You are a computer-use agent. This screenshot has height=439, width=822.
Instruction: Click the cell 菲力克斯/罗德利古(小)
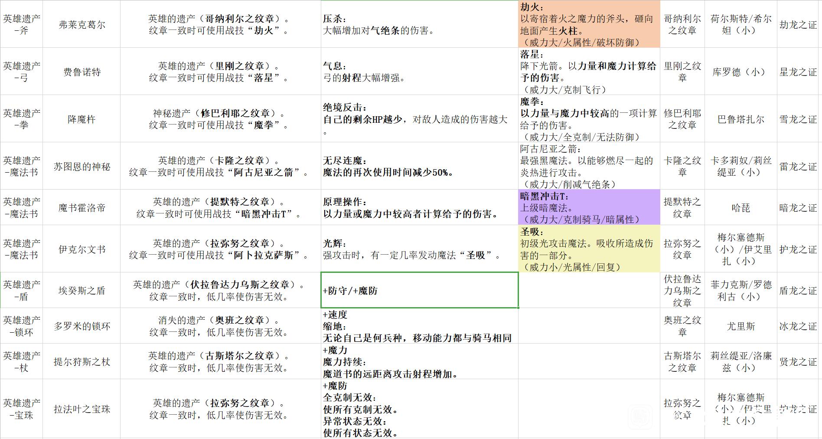pyautogui.click(x=741, y=290)
